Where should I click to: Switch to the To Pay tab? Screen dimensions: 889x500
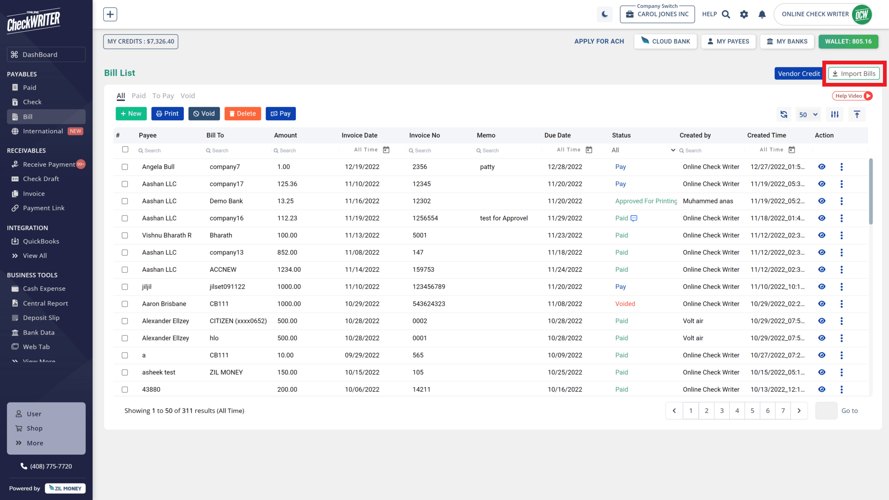click(163, 96)
